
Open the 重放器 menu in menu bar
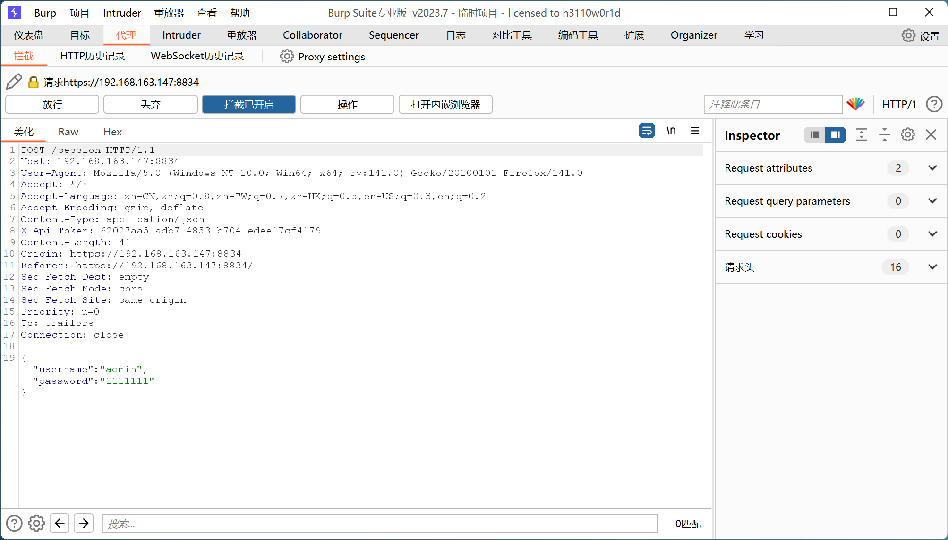[x=169, y=13]
